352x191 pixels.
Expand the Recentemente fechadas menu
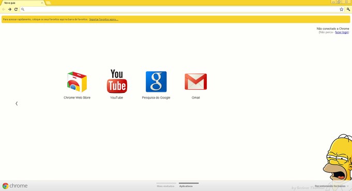point(331,186)
